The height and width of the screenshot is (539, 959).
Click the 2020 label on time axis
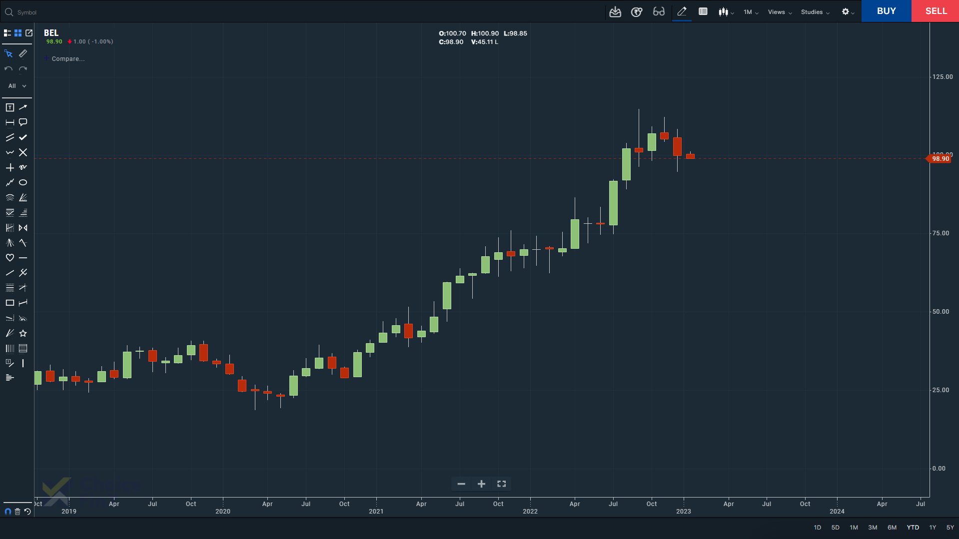point(223,512)
